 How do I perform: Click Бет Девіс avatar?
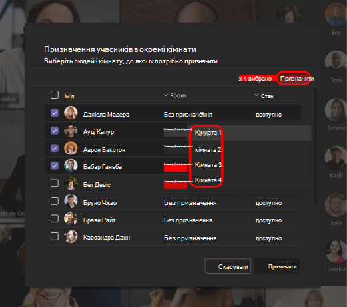pyautogui.click(x=71, y=184)
